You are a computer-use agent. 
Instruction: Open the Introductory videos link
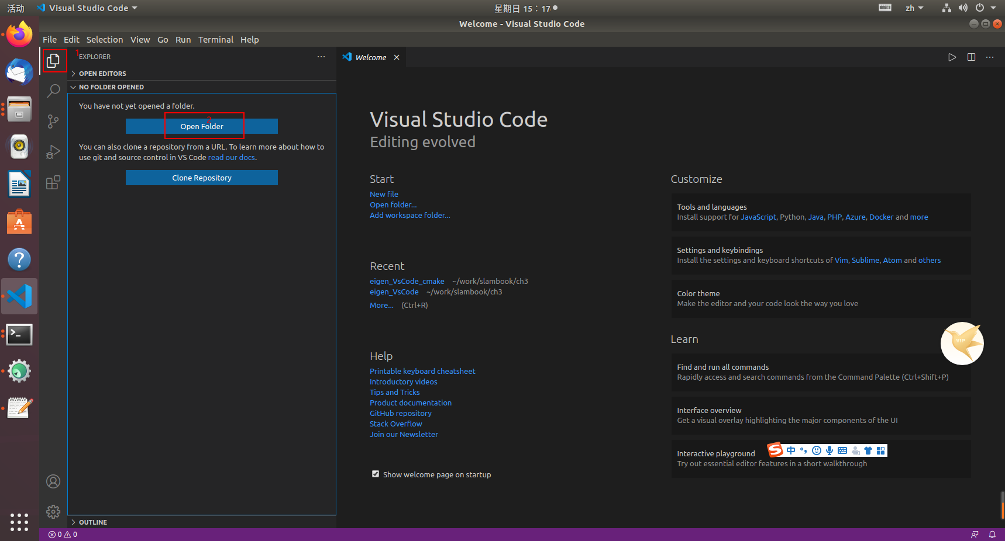(x=404, y=382)
